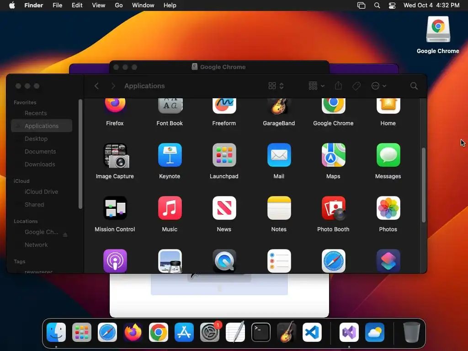Open GarageBand from the Applications grid

point(279,106)
